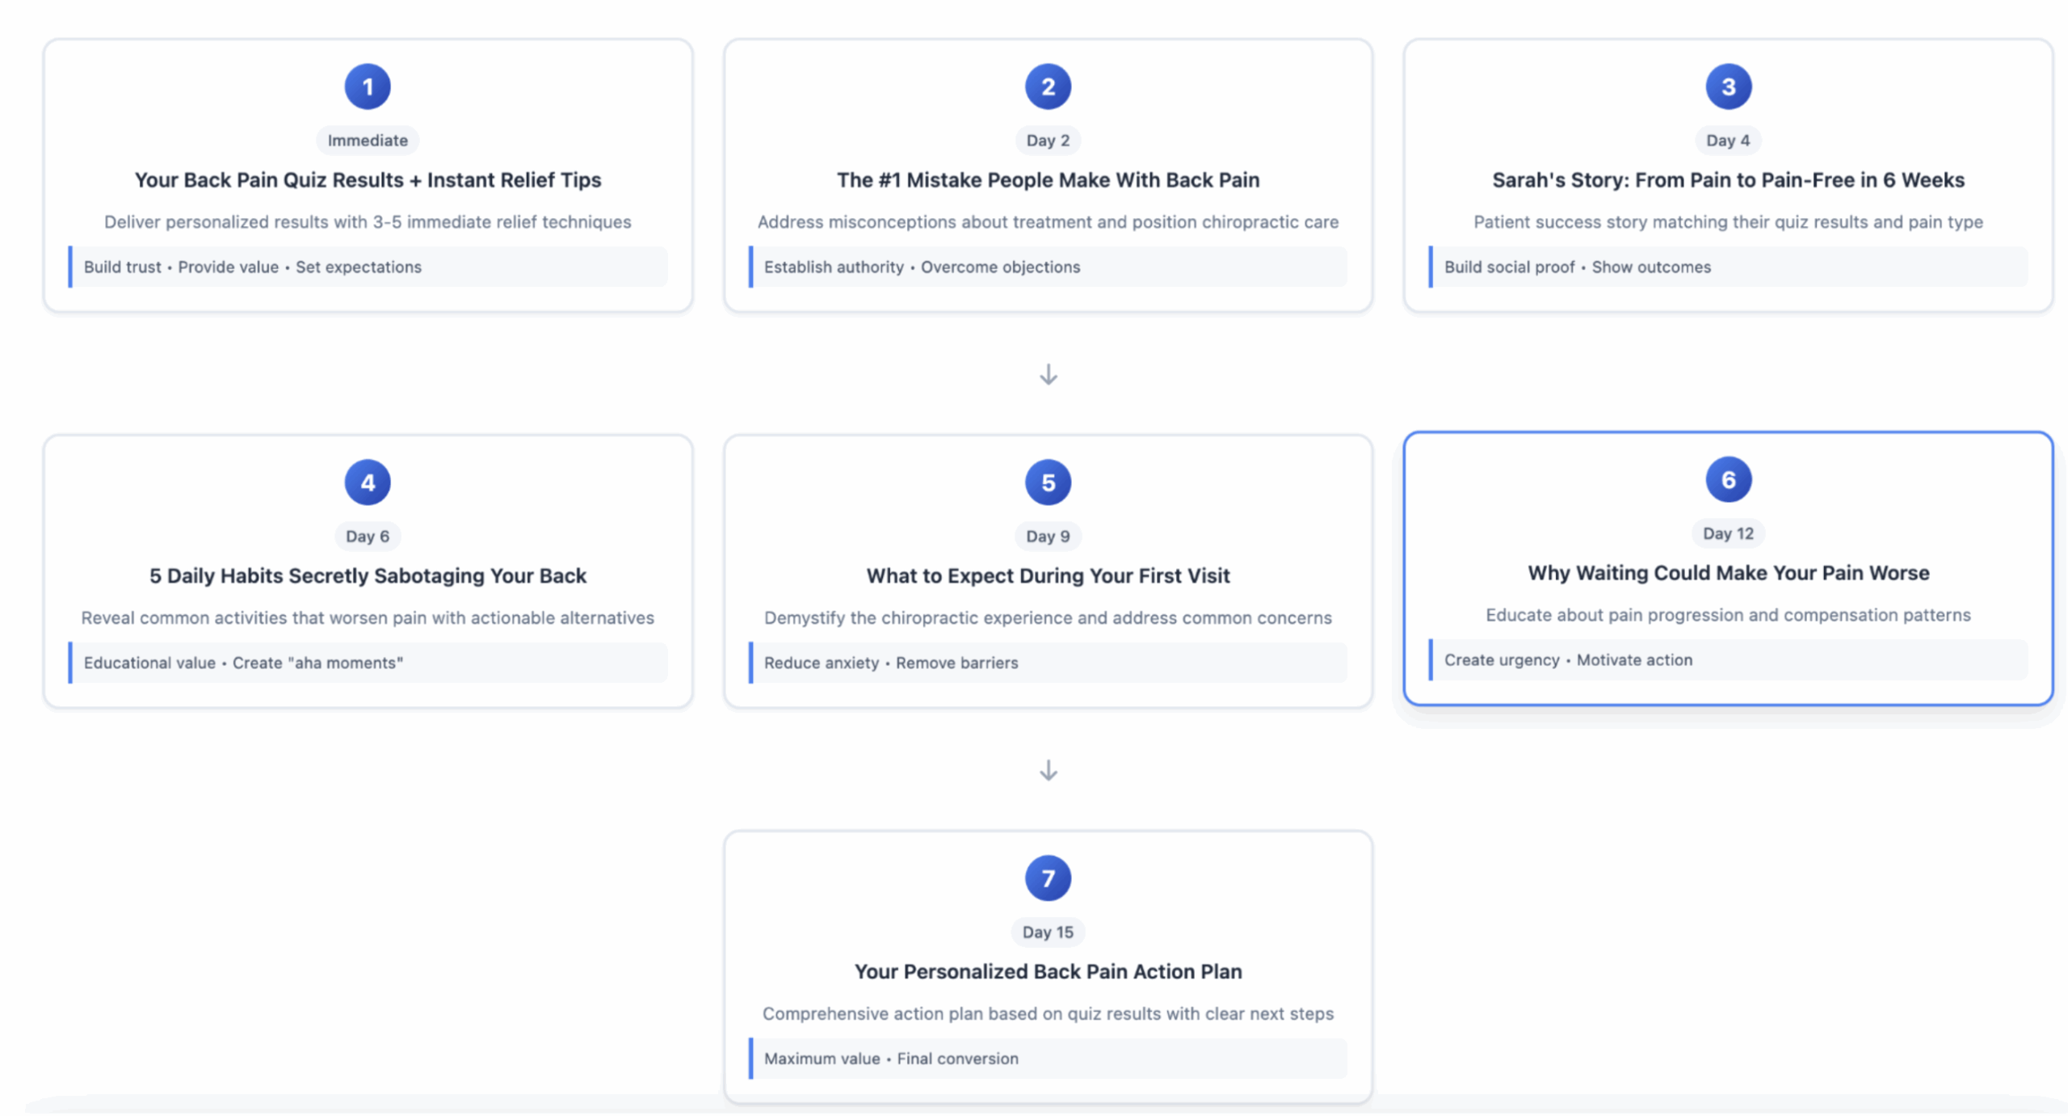Click the Immediate timing pill
2068x1116 pixels.
(368, 141)
